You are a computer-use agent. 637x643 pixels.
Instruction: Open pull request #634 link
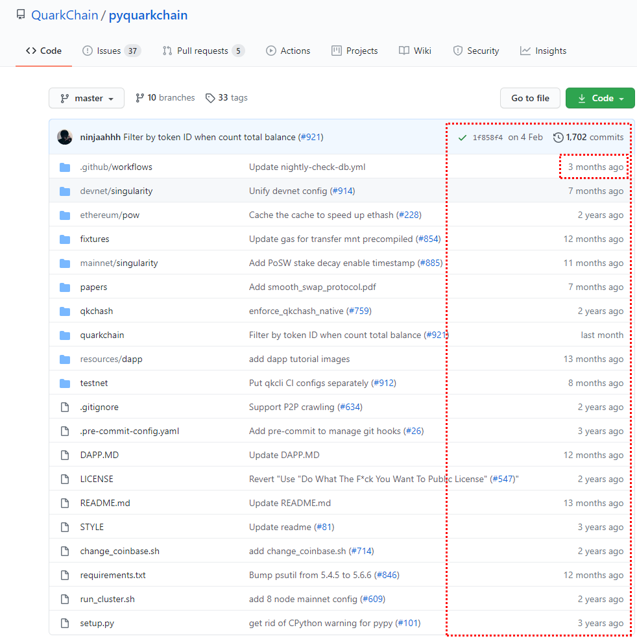click(350, 407)
